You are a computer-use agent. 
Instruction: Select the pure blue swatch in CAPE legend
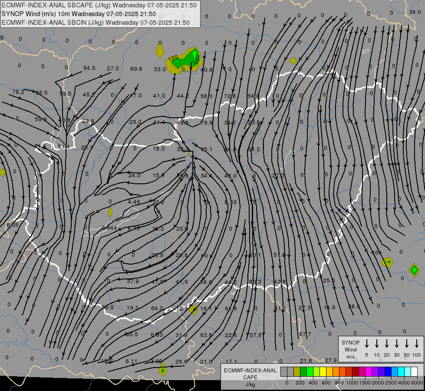(x=388, y=372)
